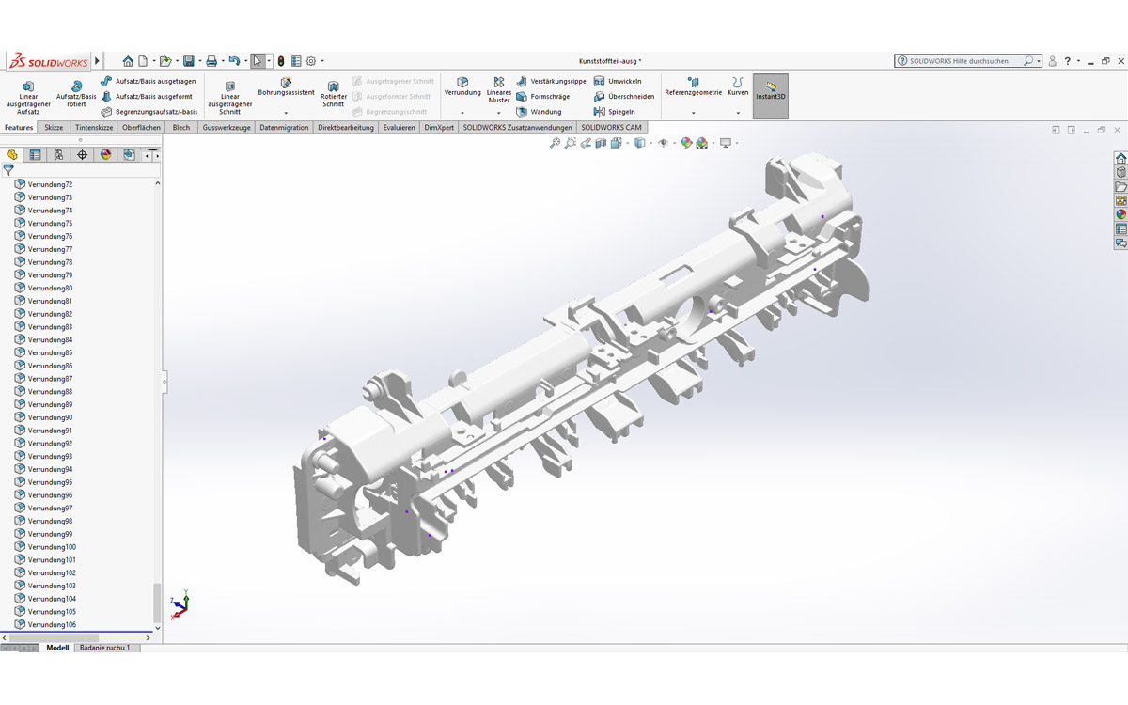The height and width of the screenshot is (705, 1128).
Task: Open the hide/show items dropdown arrow
Action: [674, 143]
